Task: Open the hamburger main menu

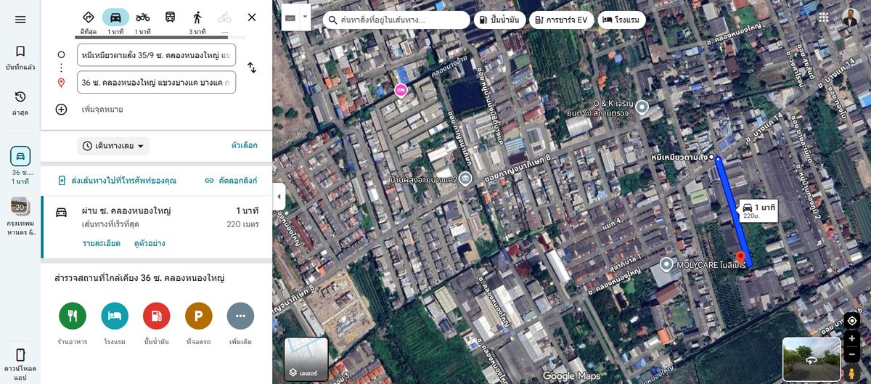Action: pos(20,19)
